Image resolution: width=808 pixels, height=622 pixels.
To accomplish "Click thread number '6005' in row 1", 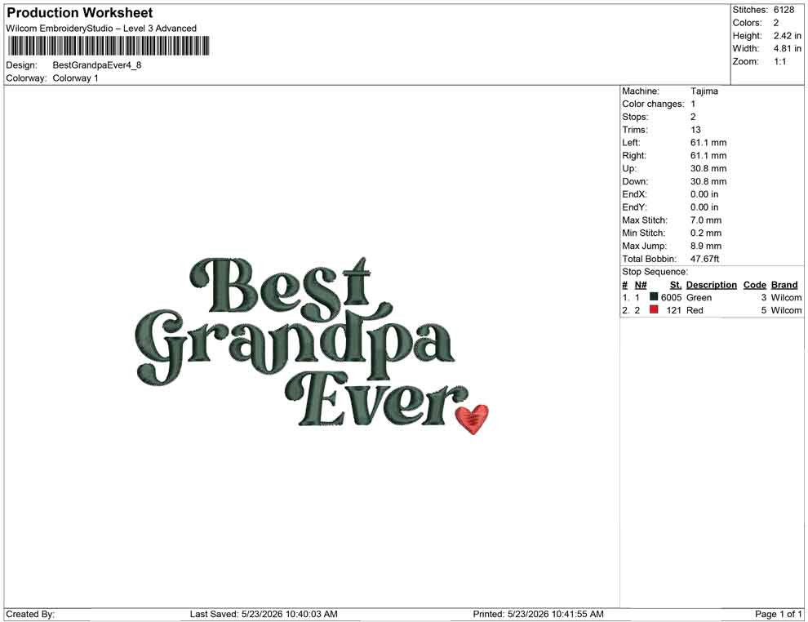I will click(671, 297).
